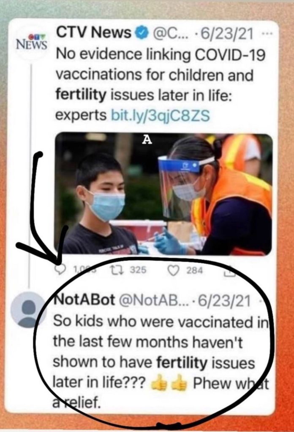
Task: Open the bit.ly/3qjC8ZS link
Action: point(160,116)
